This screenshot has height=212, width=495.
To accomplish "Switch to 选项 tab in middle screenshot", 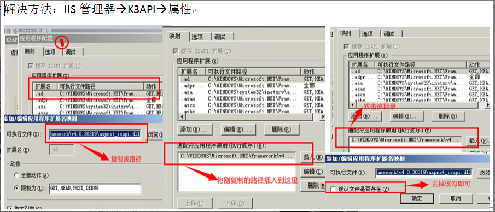I will (198, 37).
